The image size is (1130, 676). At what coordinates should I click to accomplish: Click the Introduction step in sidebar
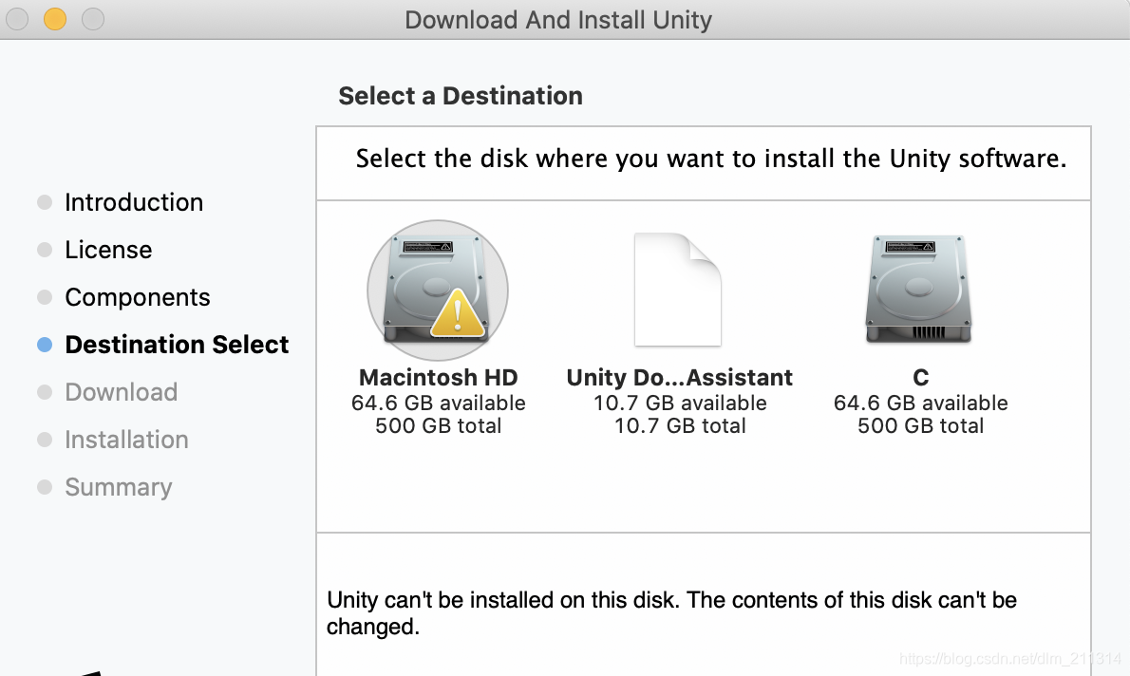pyautogui.click(x=134, y=202)
